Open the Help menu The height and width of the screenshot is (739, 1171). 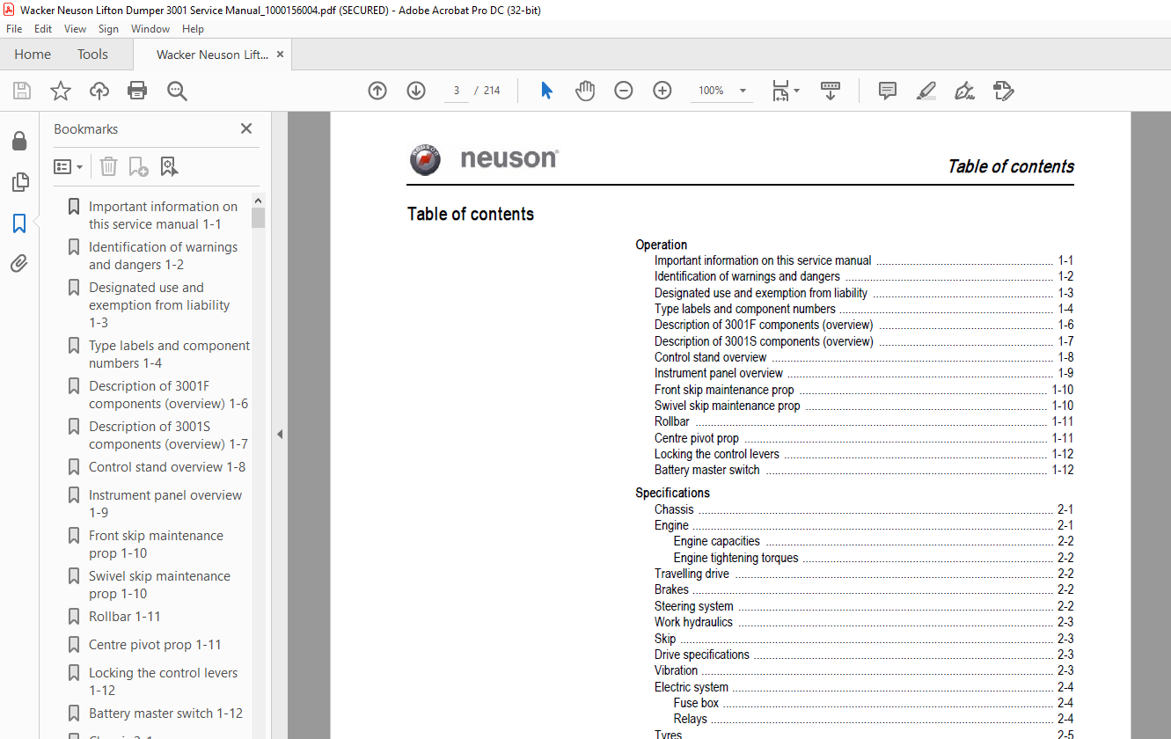click(x=193, y=29)
